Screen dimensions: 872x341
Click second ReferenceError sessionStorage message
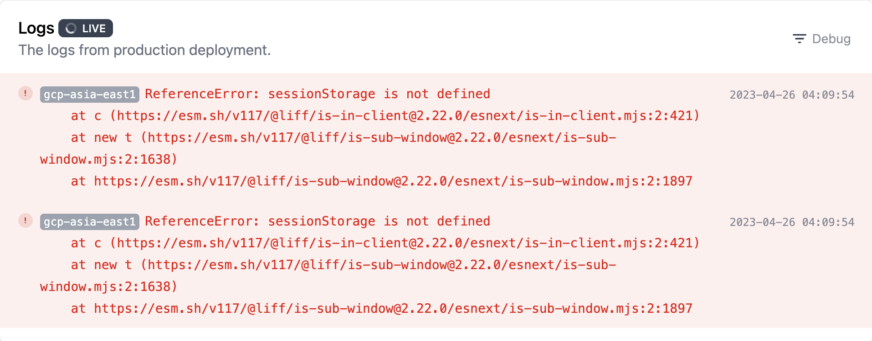[x=318, y=221]
